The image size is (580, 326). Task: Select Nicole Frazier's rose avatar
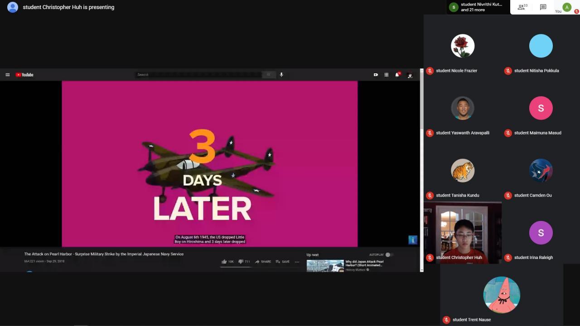click(463, 46)
